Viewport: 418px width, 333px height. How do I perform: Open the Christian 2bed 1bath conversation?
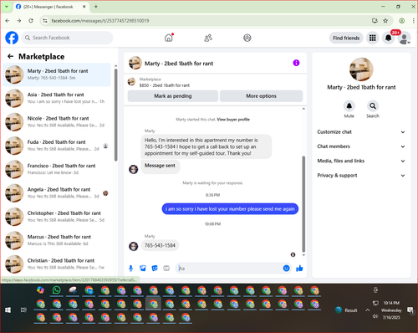pos(57,264)
